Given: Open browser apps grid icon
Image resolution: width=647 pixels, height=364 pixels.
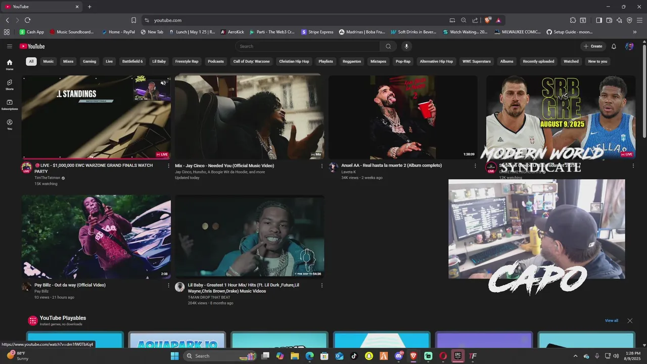Looking at the screenshot, I should click(7, 32).
